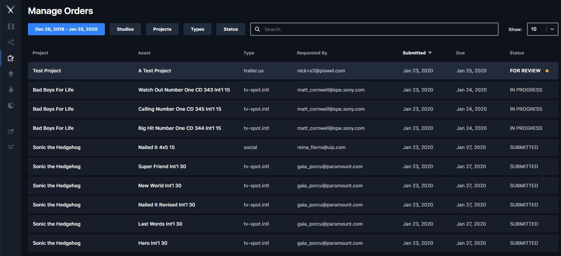Open the Projects filter
This screenshot has width=561, height=256.
(x=162, y=29)
